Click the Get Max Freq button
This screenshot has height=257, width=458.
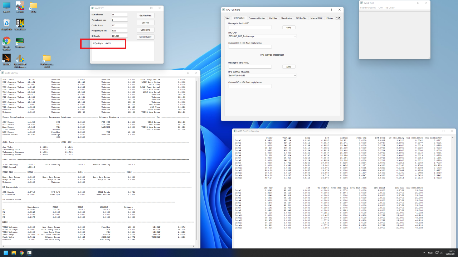[x=145, y=15]
